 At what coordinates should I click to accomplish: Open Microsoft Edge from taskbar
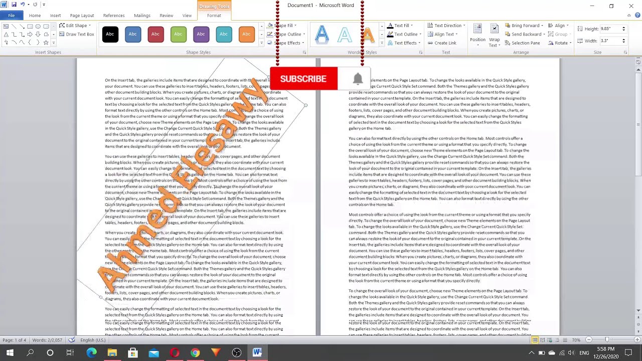[x=91, y=353]
